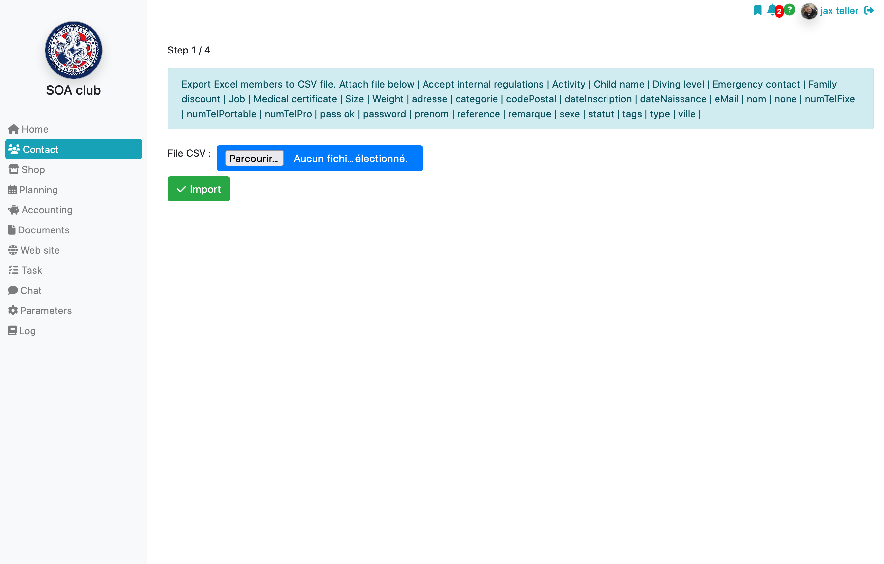Click the jax teller avatar picture
This screenshot has height=564, width=884.
pyautogui.click(x=809, y=11)
